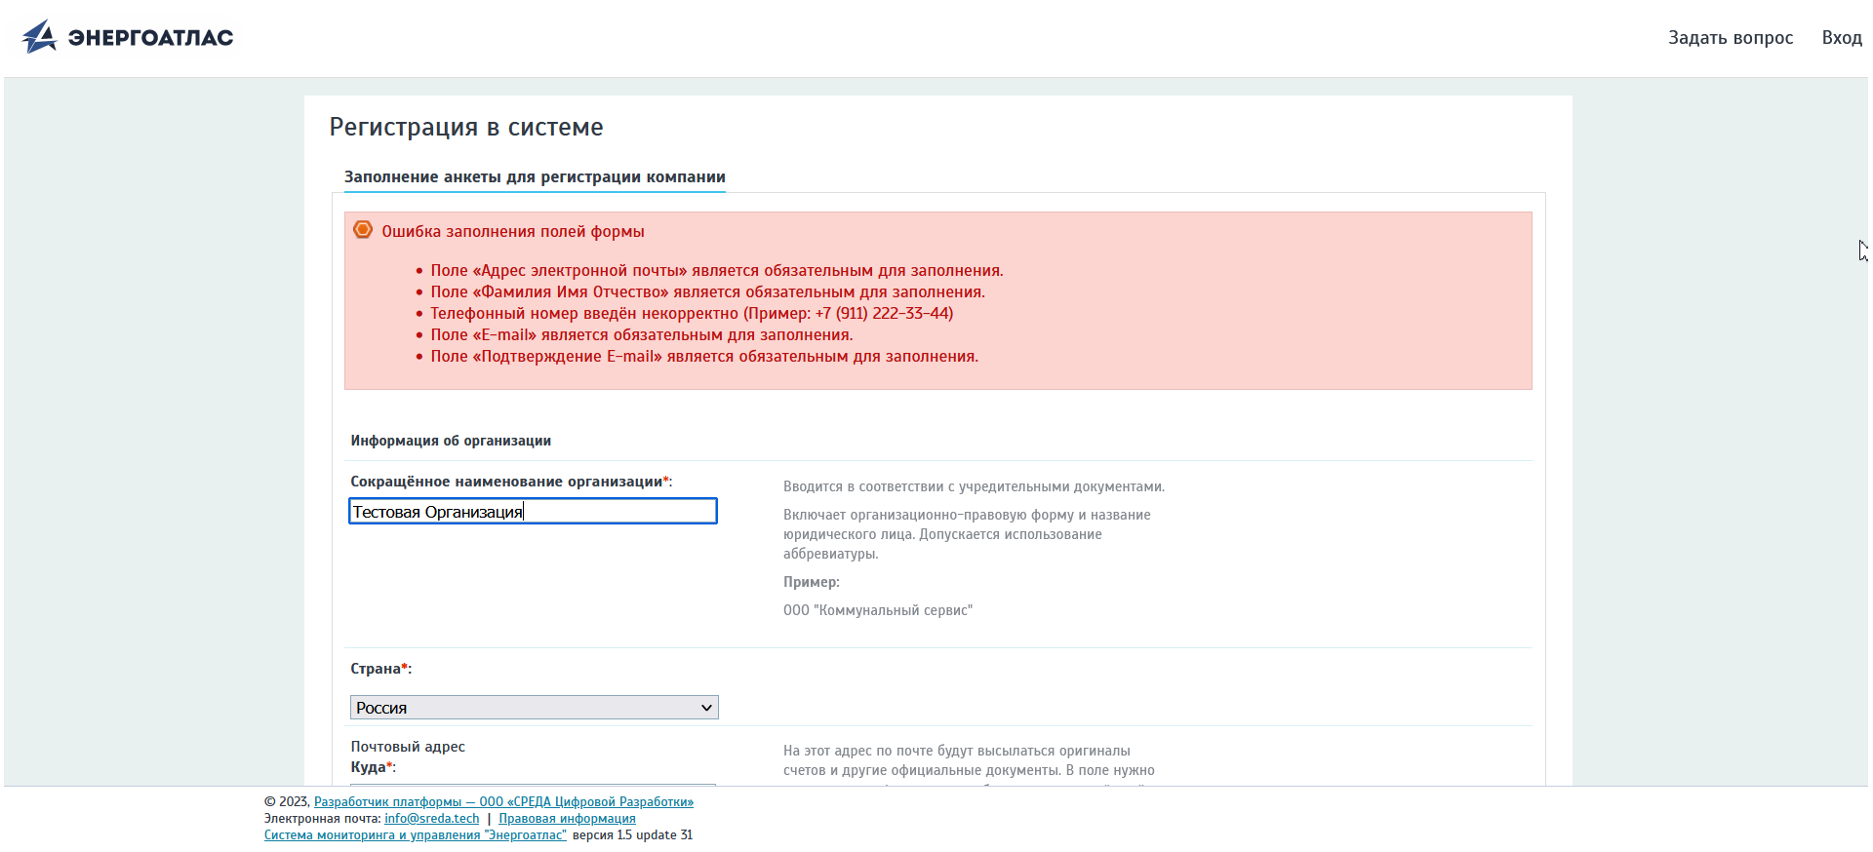Open the Страна dropdown showing Россия
The height and width of the screenshot is (852, 1873).
click(x=534, y=708)
